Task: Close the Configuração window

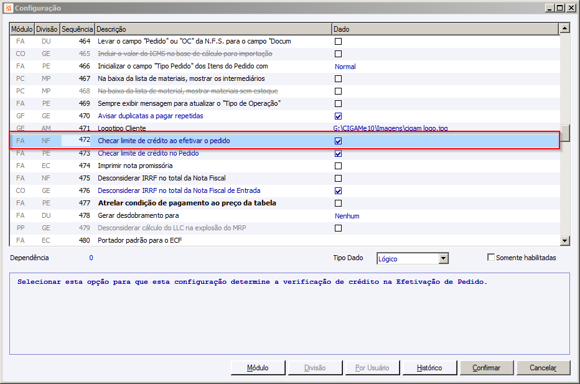Action: click(571, 7)
